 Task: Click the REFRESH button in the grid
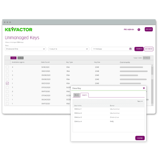[x=146, y=58]
